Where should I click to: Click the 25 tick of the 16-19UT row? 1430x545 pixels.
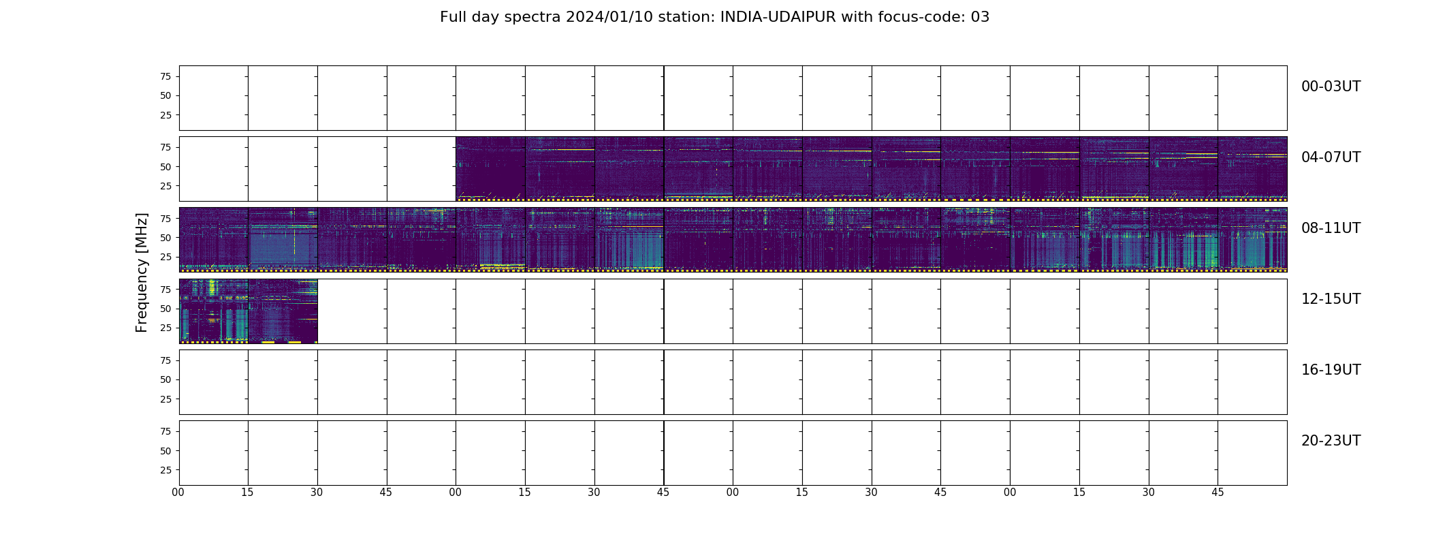tap(165, 399)
